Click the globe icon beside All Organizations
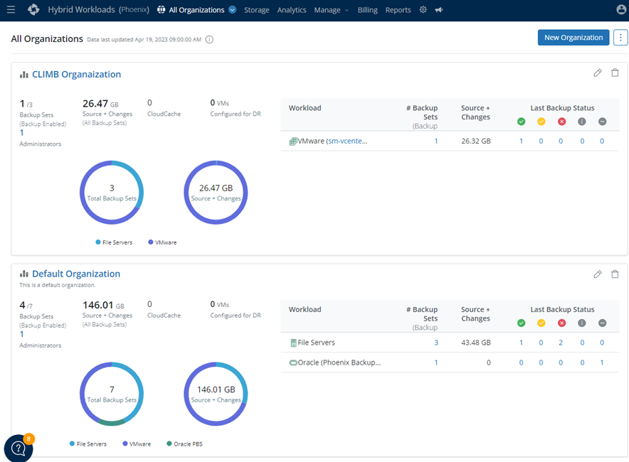 pyautogui.click(x=162, y=10)
